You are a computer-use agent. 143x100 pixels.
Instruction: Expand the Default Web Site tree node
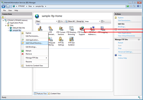[x=8, y=28]
